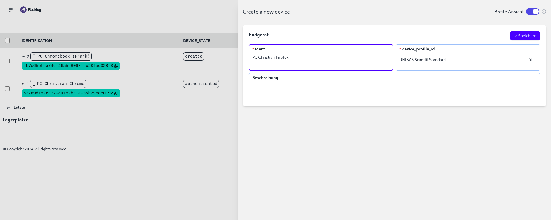Sort by the IDENTIFIKATION column header

click(37, 41)
